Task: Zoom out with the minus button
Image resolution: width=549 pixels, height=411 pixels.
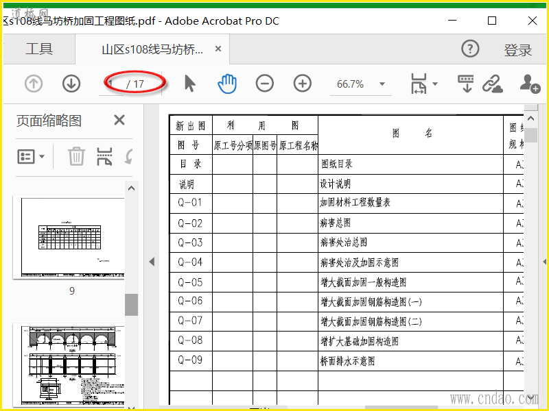Action: tap(265, 84)
